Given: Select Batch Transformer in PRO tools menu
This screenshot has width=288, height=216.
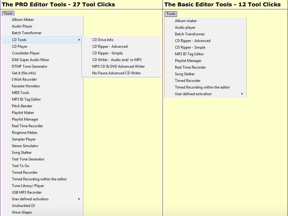Looking at the screenshot, I should (27, 33).
